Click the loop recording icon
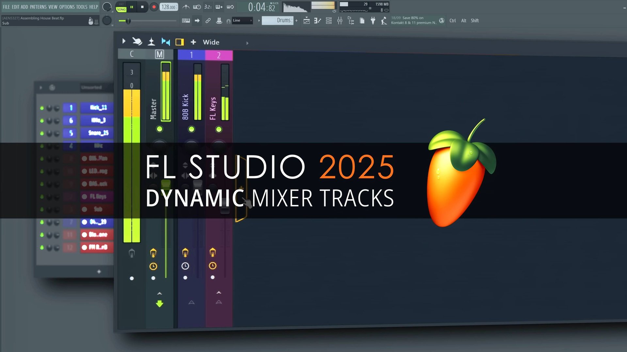627x352 pixels. click(x=230, y=7)
